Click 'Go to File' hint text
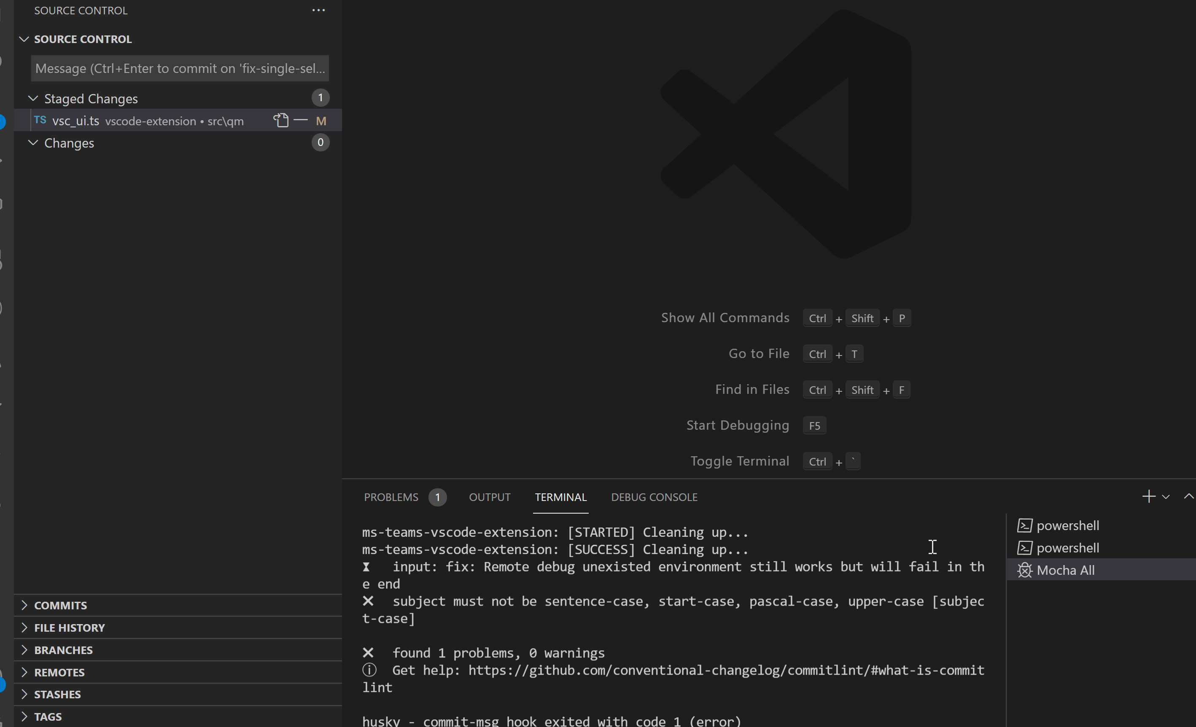The image size is (1196, 727). (x=759, y=354)
